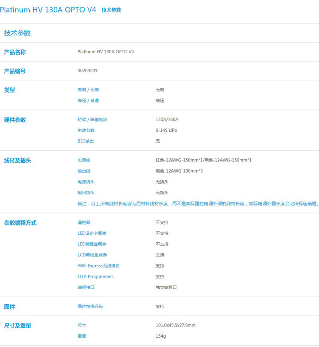Screen dimensions: 319x347
Task: Click the page title Platinum HV 130A OPTO V4
Action: (x=48, y=10)
